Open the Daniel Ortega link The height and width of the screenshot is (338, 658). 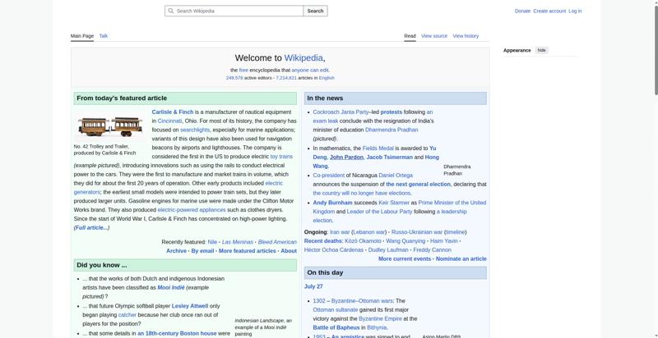click(x=396, y=176)
